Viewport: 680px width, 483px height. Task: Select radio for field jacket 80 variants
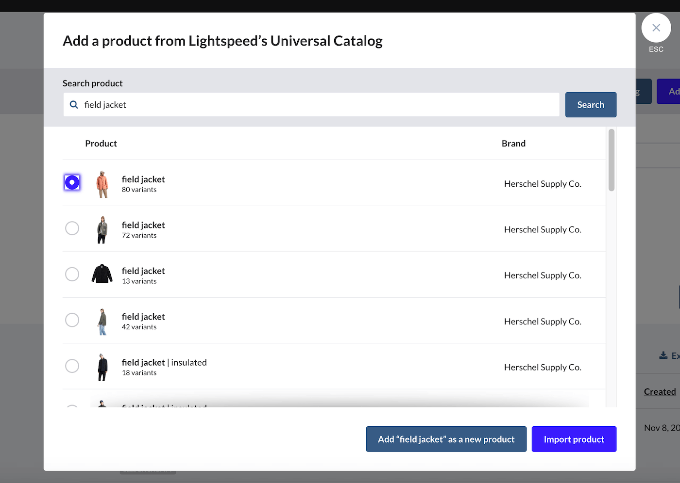pos(72,182)
